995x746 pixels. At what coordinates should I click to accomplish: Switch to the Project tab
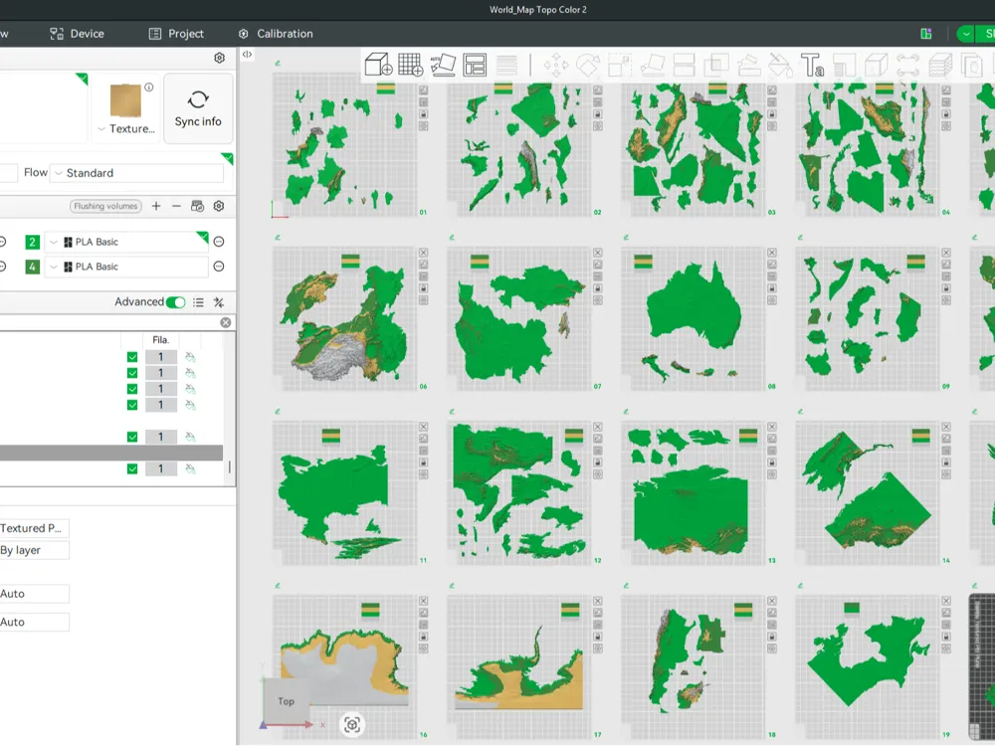176,34
